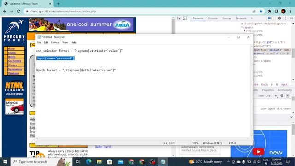Open the Home link on Mercury Tours

tap(11, 49)
